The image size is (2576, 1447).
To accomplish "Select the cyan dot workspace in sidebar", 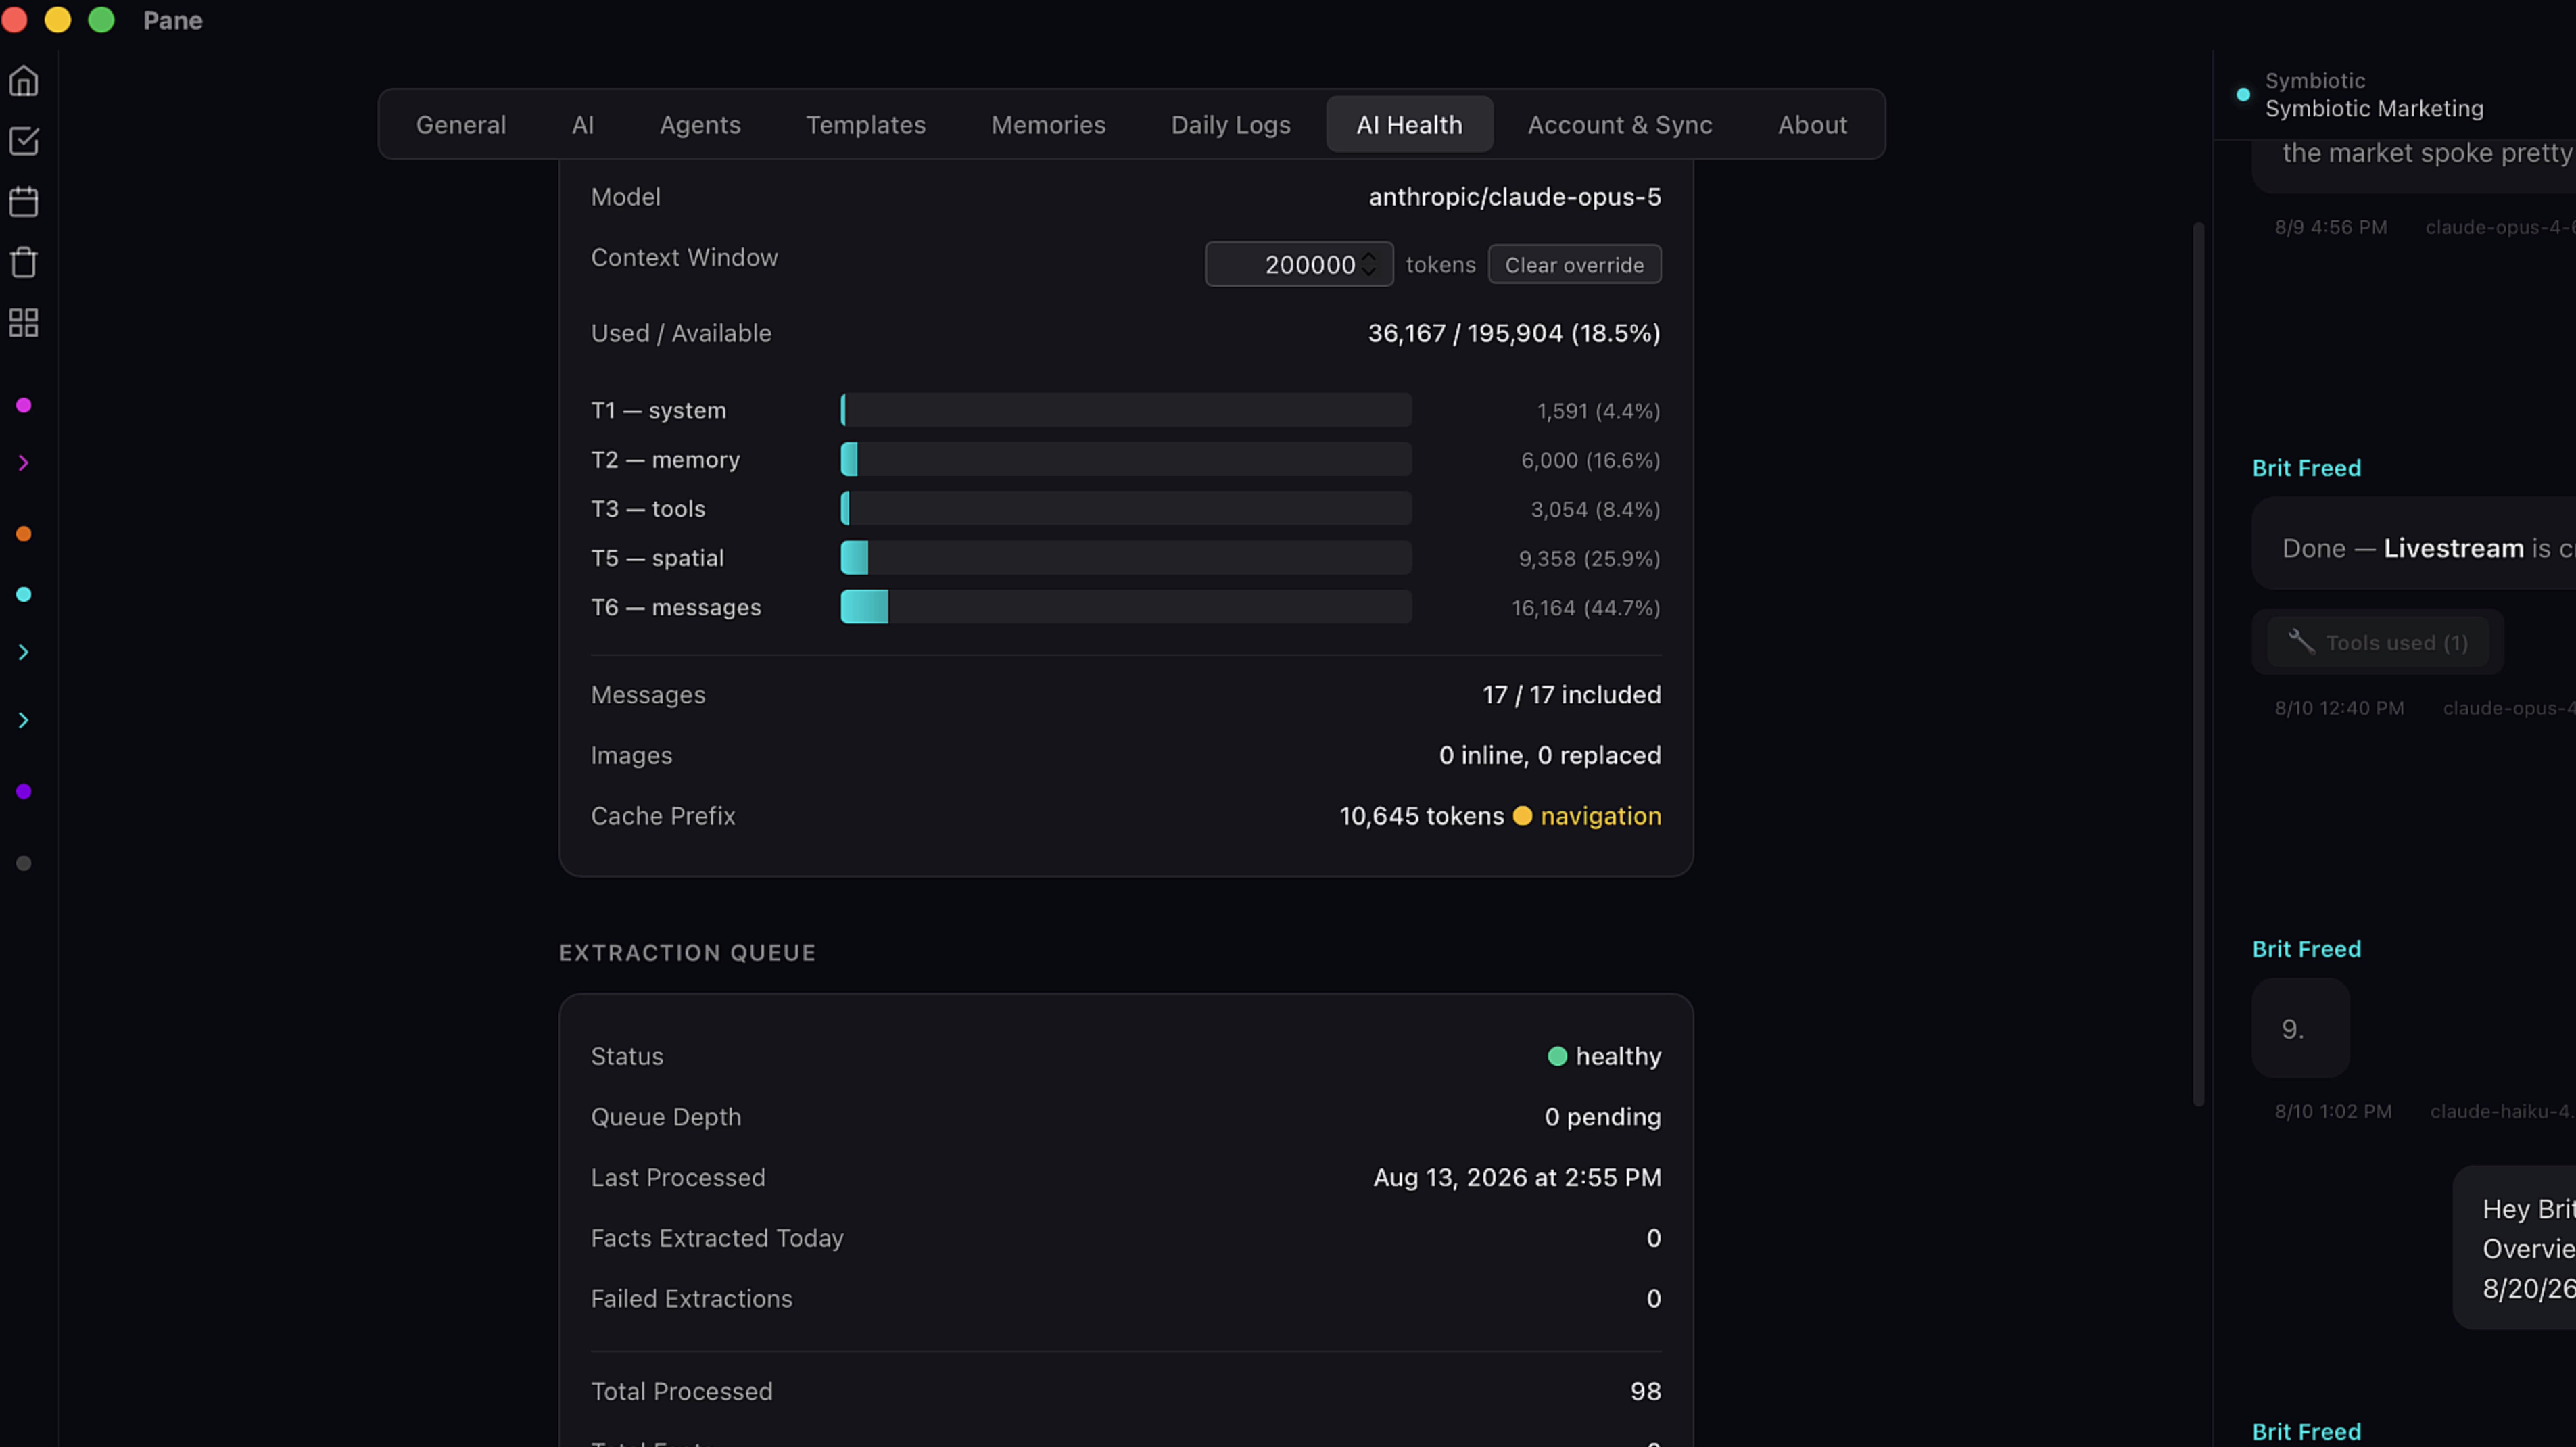I will (24, 594).
